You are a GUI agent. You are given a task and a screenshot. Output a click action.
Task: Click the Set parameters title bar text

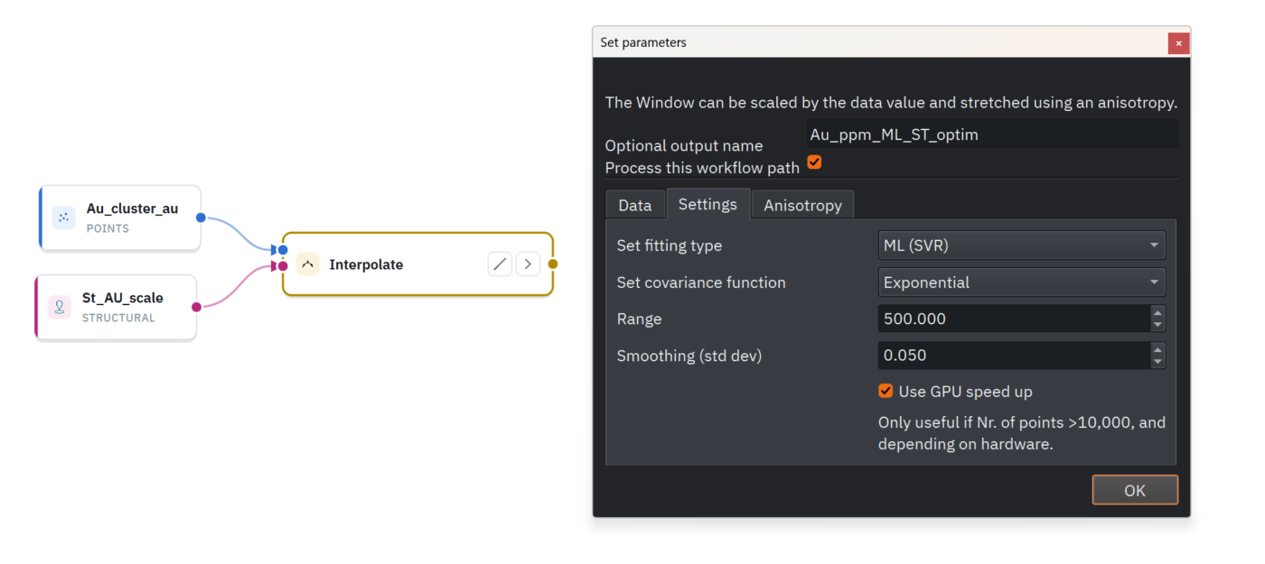[x=643, y=42]
